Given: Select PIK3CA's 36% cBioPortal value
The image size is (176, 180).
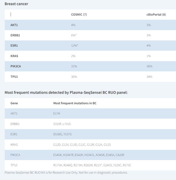Looking at the screenshot, I should pyautogui.click(x=149, y=66).
